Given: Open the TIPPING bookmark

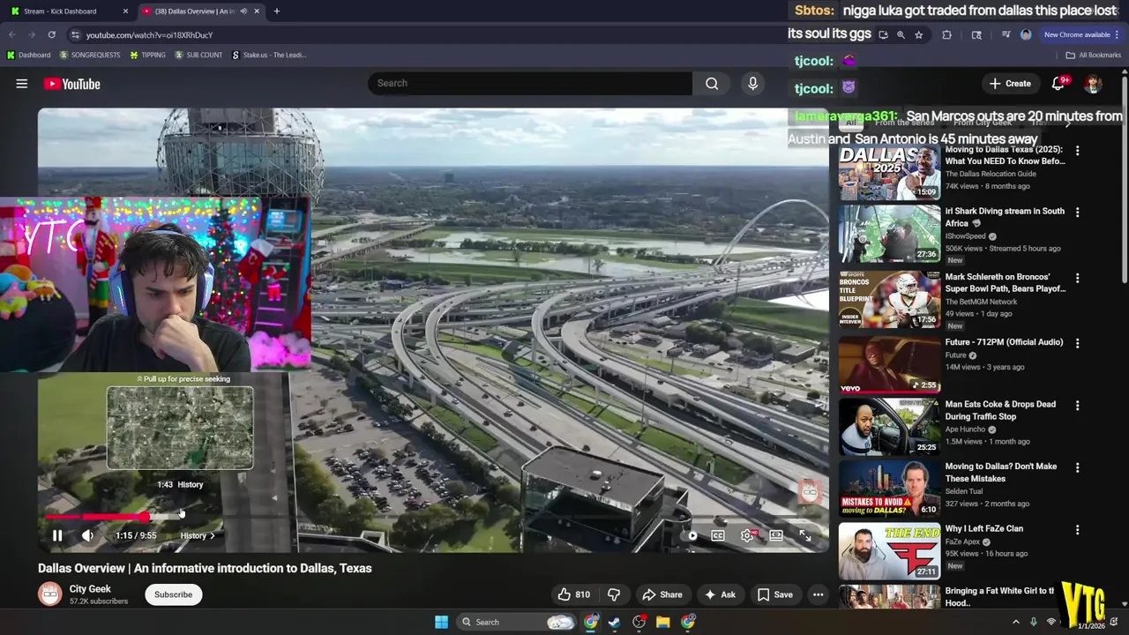Looking at the screenshot, I should pos(147,55).
